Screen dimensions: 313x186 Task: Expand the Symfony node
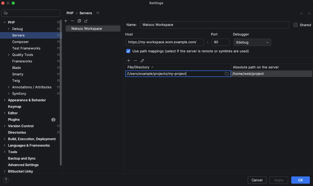click(9, 94)
